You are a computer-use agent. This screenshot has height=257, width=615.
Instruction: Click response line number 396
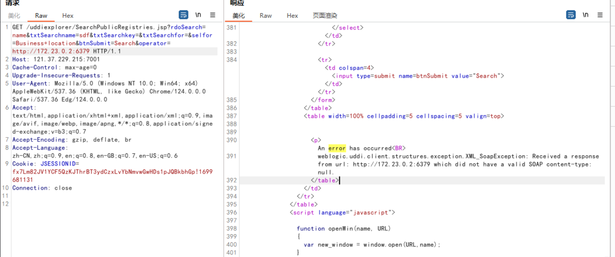[x=232, y=212]
